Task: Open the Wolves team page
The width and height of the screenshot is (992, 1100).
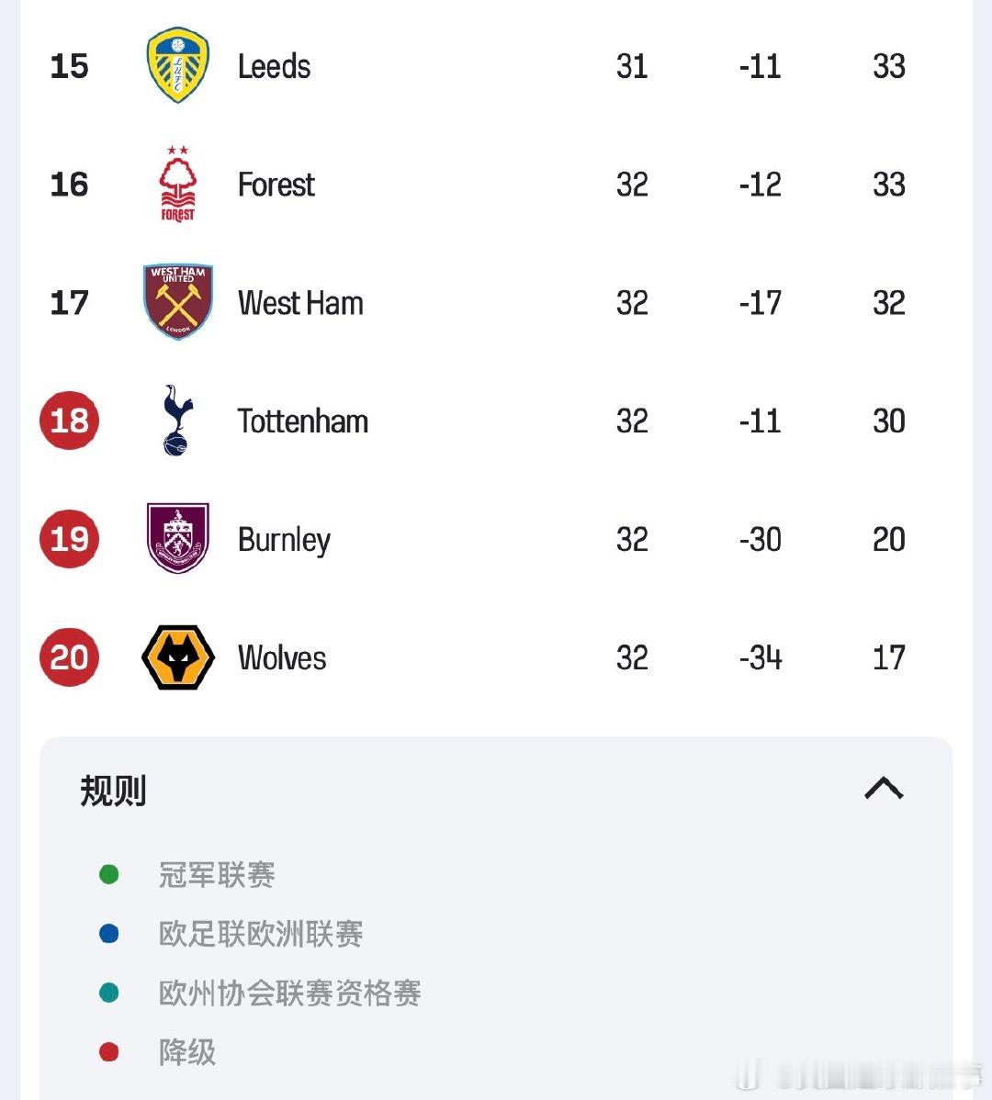Action: coord(281,657)
